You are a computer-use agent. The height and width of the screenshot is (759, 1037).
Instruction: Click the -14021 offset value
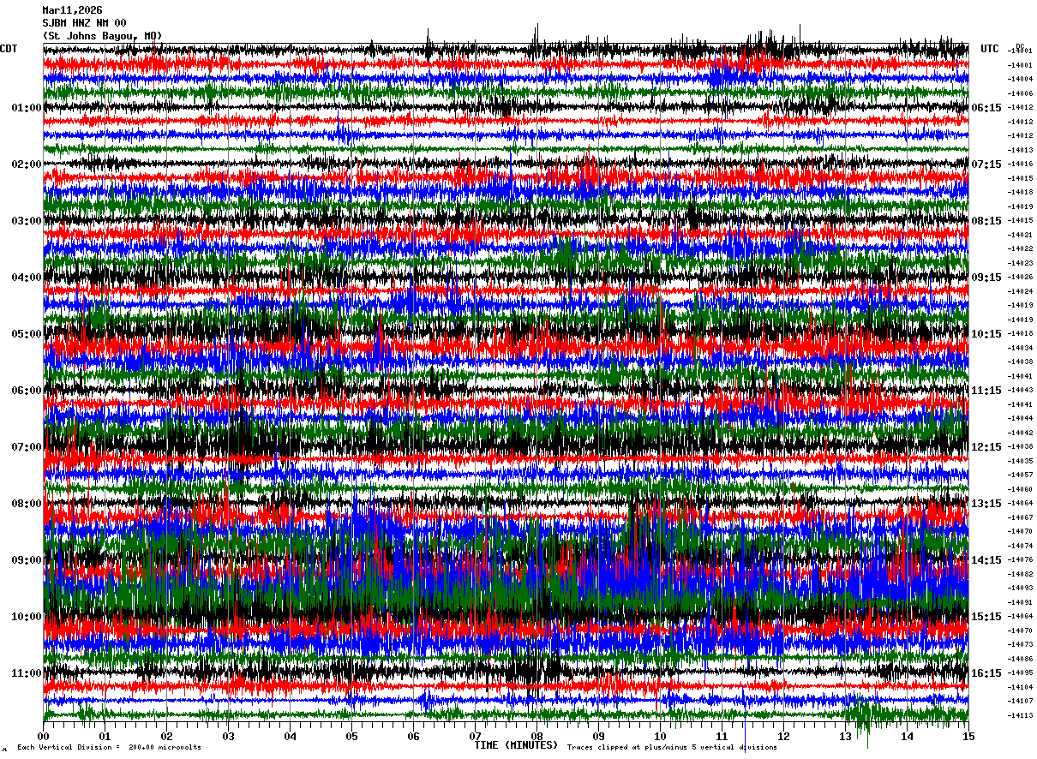click(x=1020, y=235)
